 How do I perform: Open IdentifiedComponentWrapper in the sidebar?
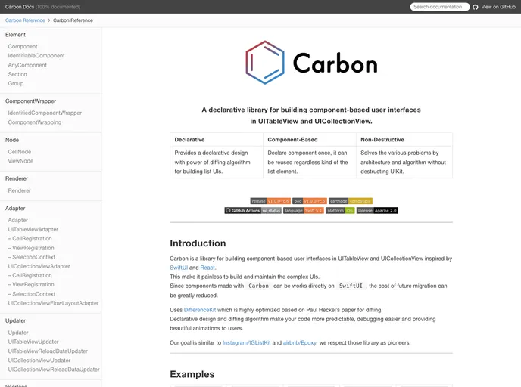click(x=45, y=113)
